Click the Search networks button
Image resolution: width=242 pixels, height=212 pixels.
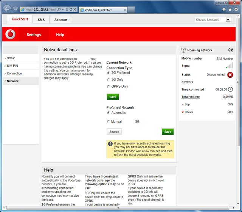point(114,132)
